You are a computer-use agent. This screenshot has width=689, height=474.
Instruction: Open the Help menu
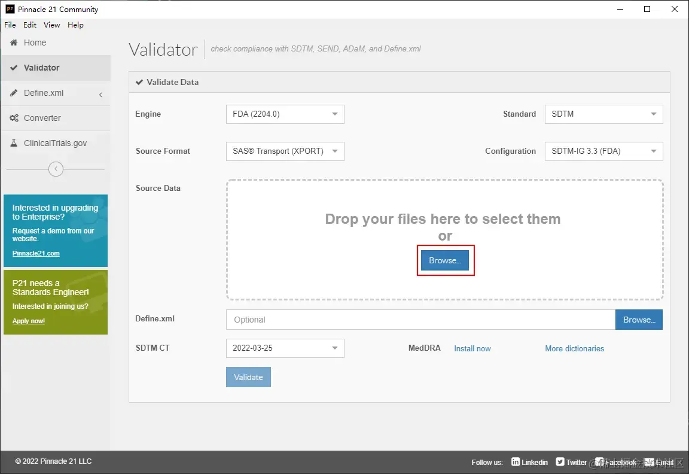tap(75, 25)
